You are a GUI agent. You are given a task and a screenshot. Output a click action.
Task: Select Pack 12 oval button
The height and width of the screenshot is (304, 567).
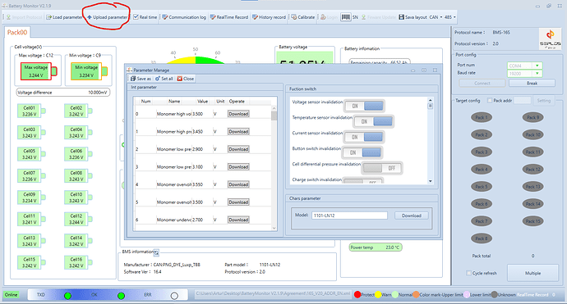pos(533,169)
